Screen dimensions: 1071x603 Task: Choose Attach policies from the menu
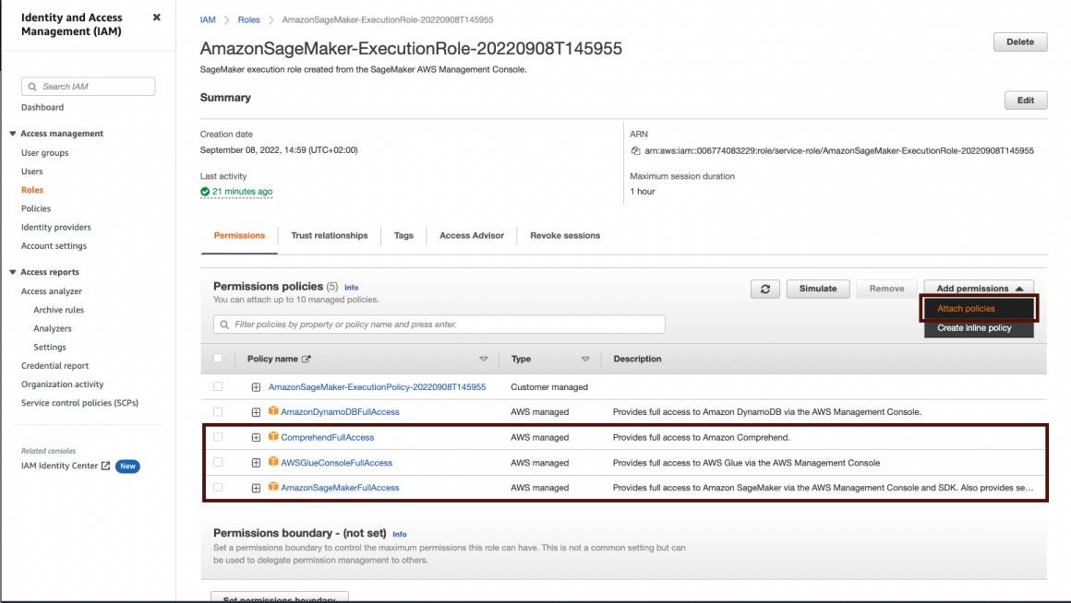pyautogui.click(x=966, y=309)
